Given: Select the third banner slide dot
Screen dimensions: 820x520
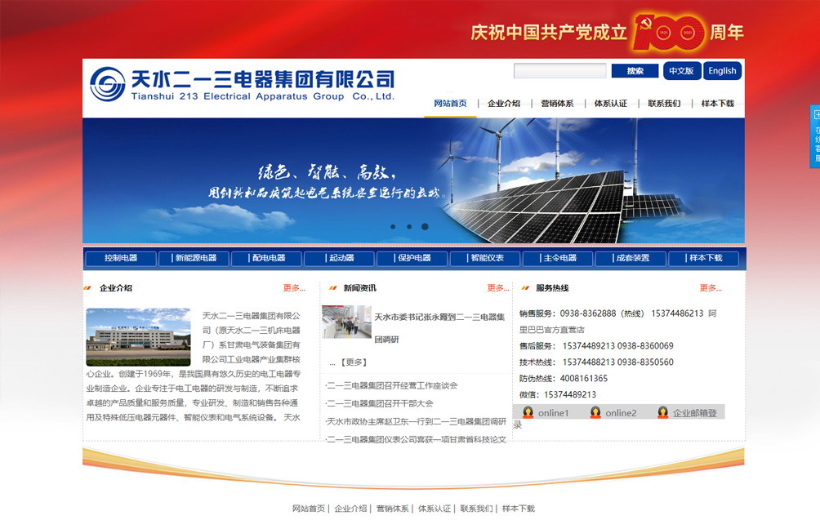Looking at the screenshot, I should pos(426,227).
